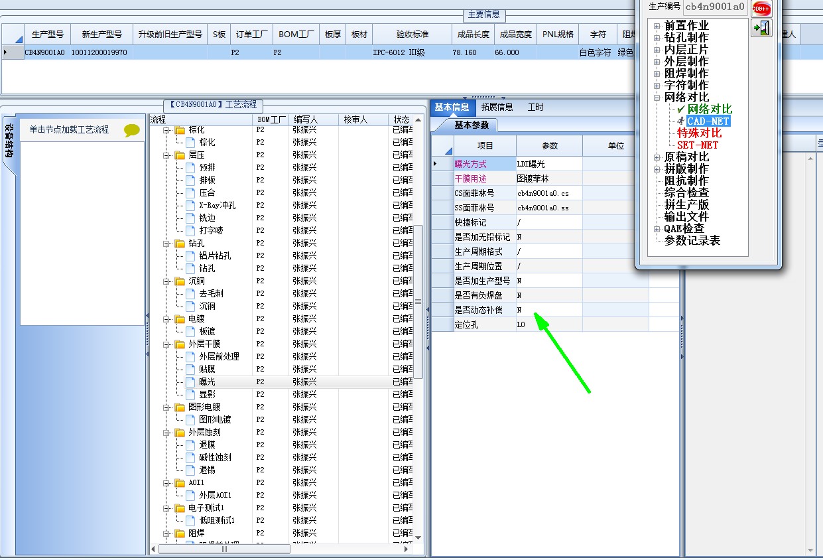Click the folder icon beside 层压
The image size is (823, 560).
(180, 155)
